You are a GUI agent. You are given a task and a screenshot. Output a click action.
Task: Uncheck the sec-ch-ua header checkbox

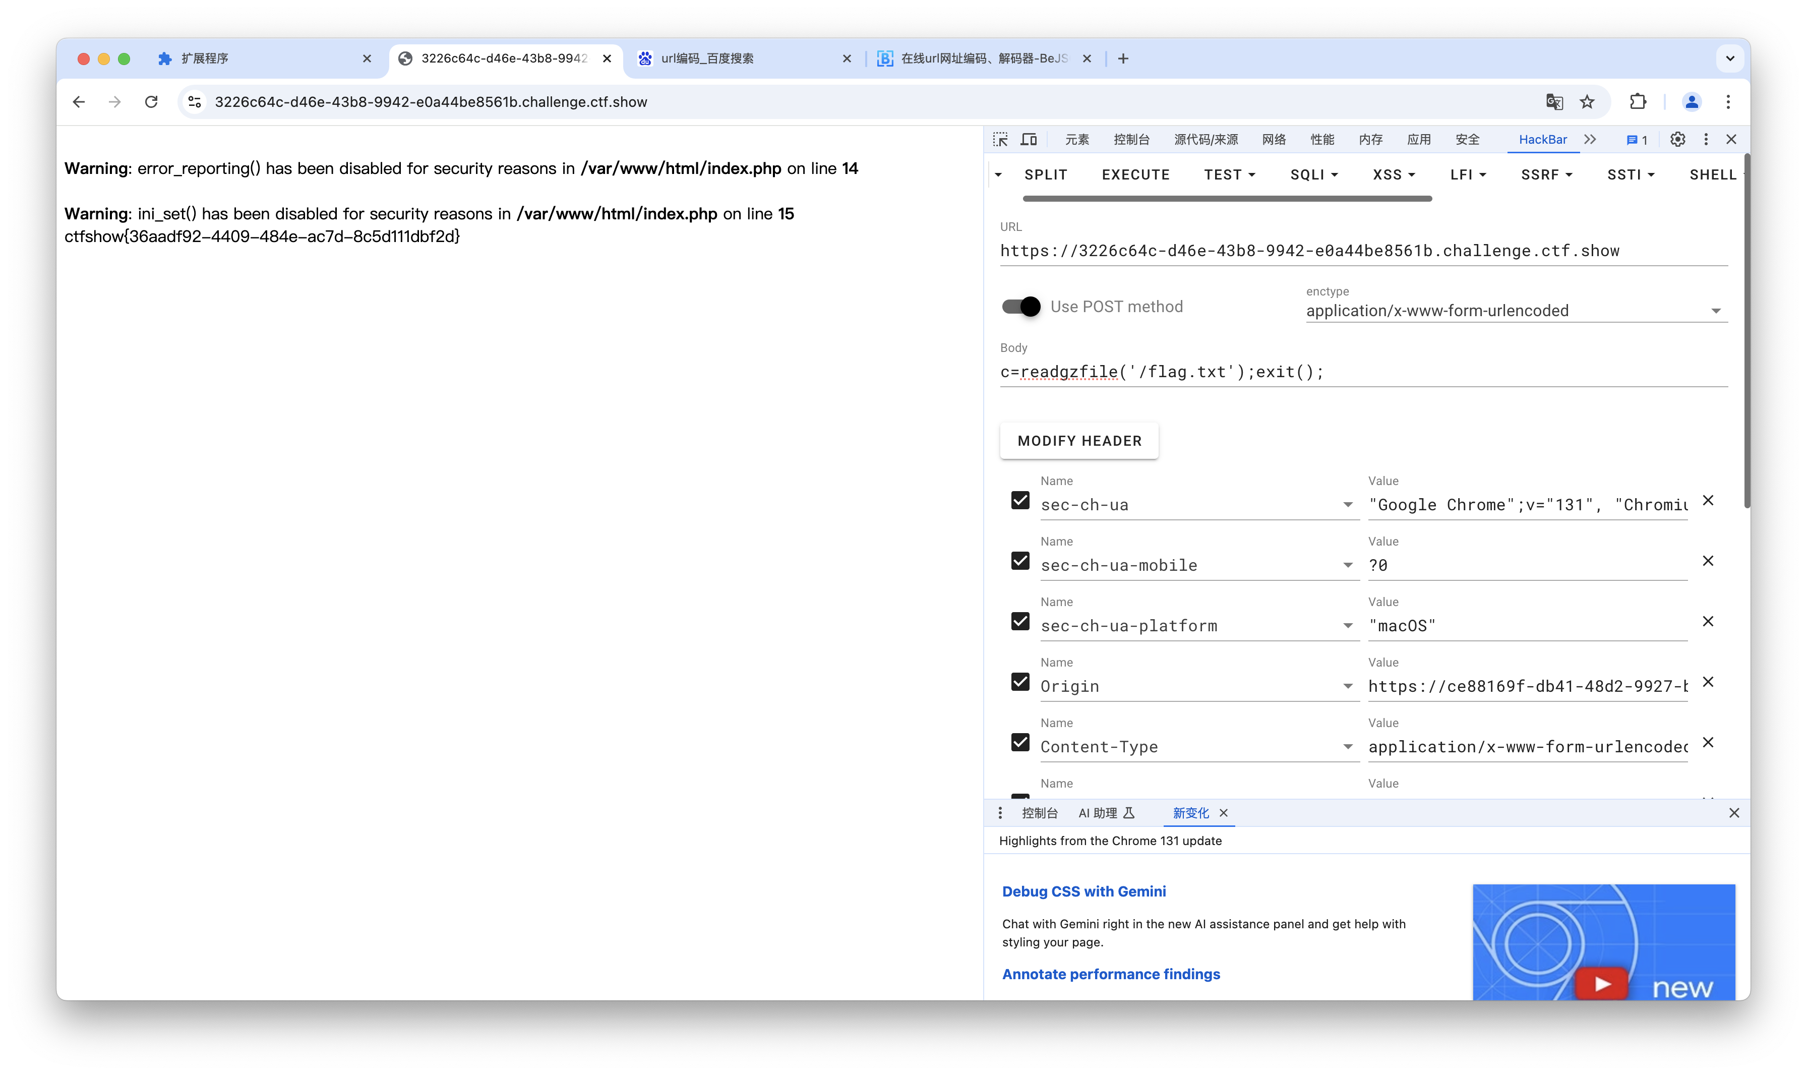coord(1020,501)
